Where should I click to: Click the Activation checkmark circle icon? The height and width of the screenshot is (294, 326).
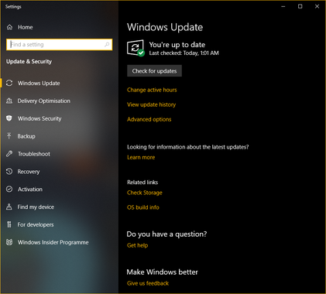click(x=9, y=189)
